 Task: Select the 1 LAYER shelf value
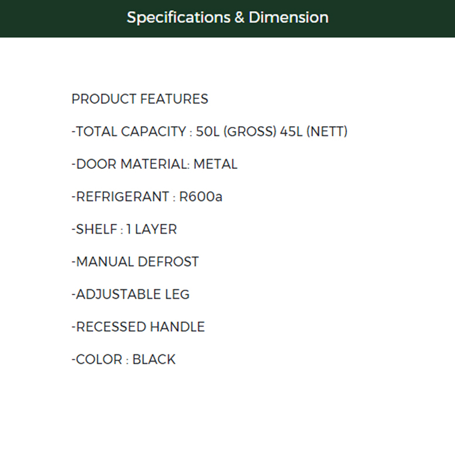152,229
